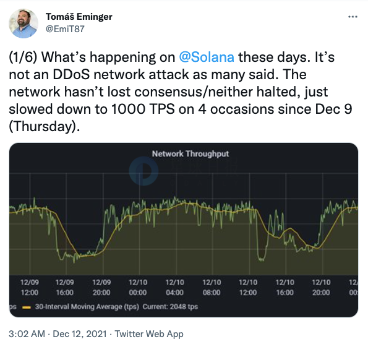Screen dimensions: 368x342
Task: Select the 12/10 16:00 axis label
Action: click(285, 288)
